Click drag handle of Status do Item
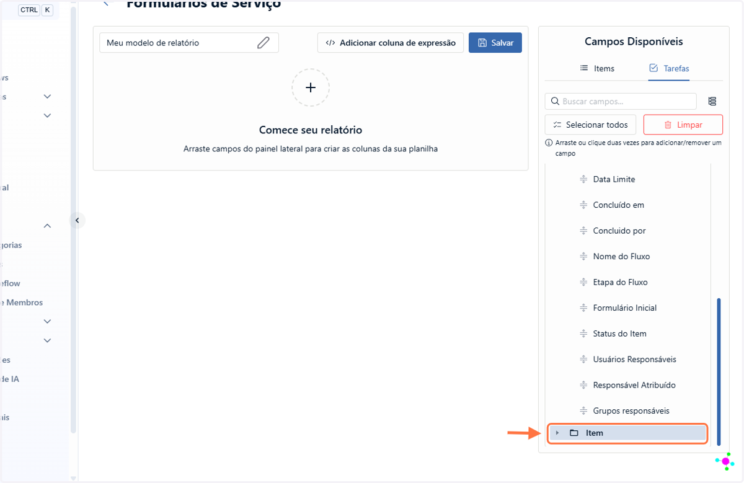This screenshot has width=744, height=483. point(583,334)
